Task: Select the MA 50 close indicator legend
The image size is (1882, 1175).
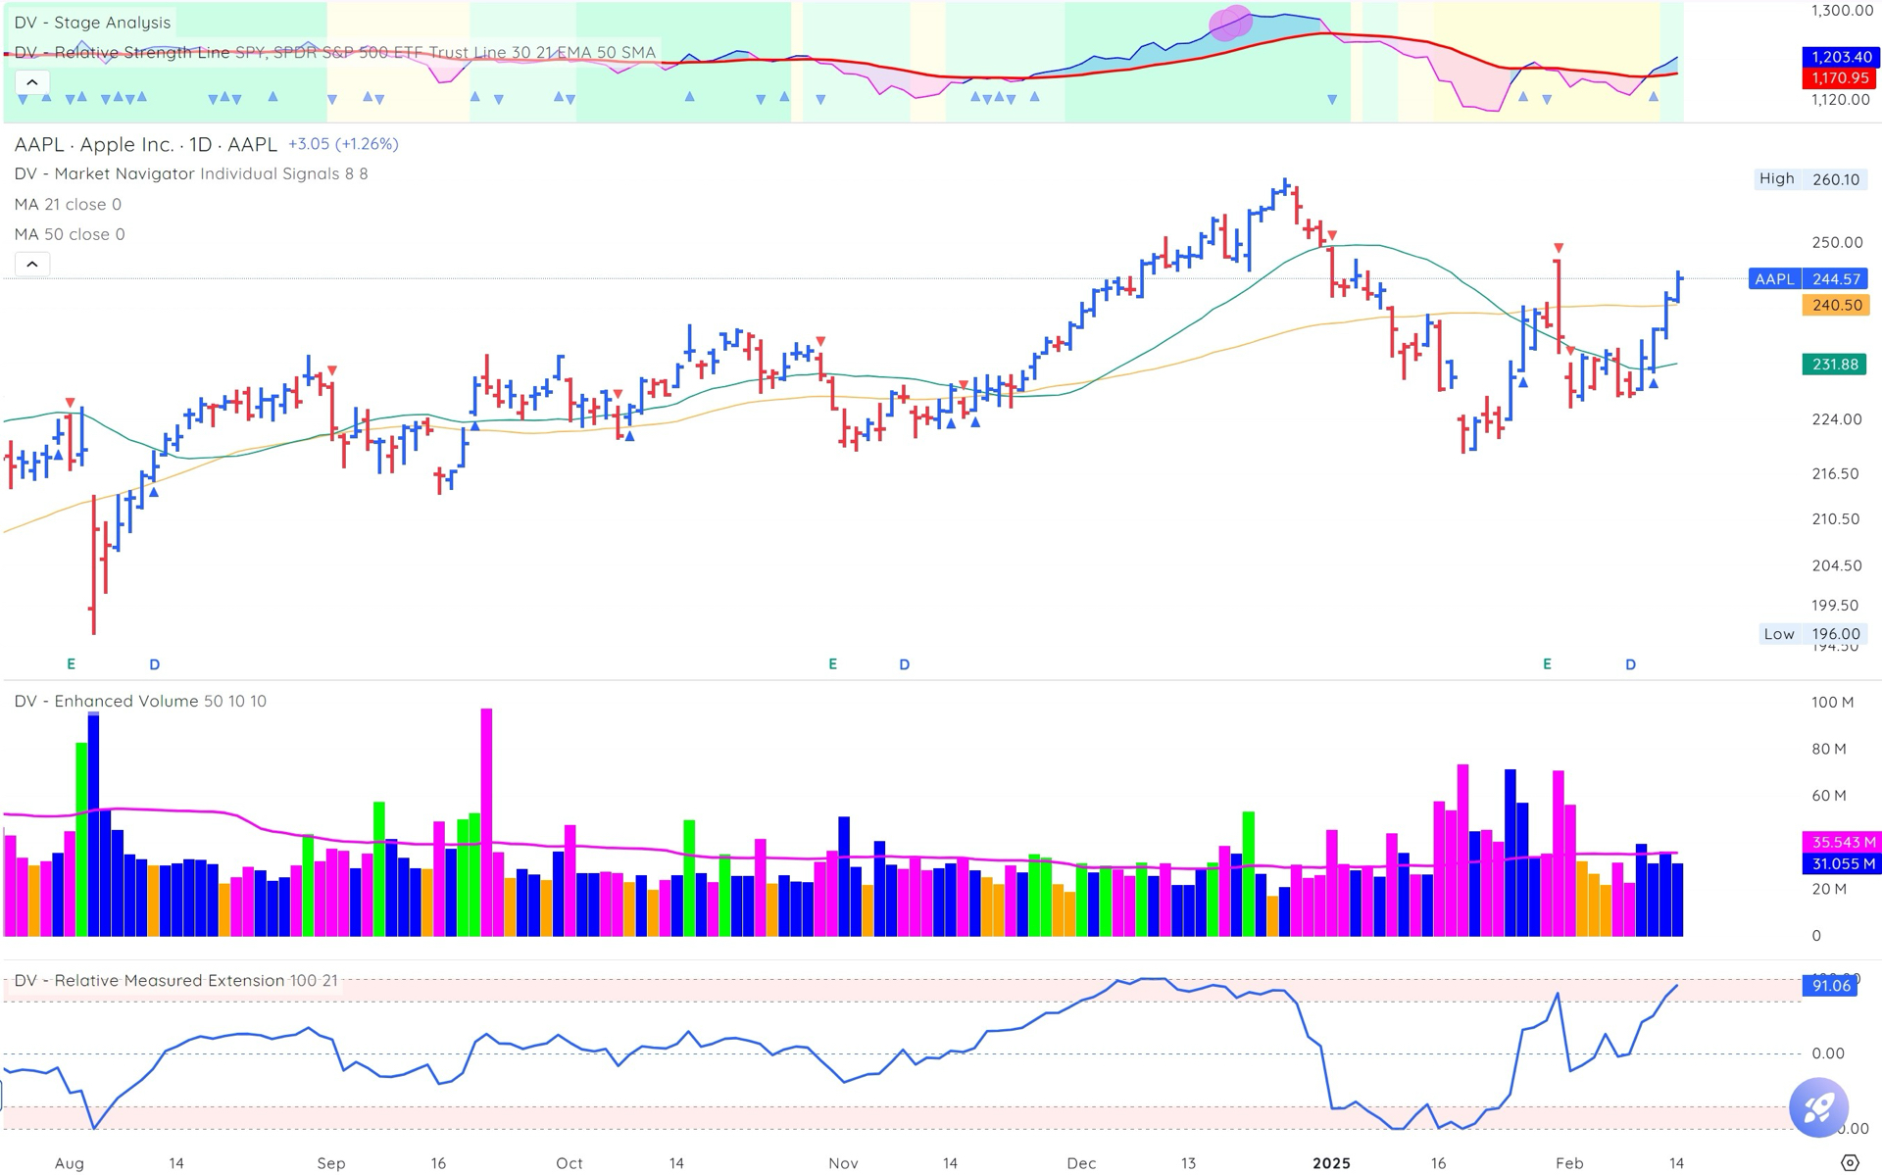Action: [x=69, y=234]
